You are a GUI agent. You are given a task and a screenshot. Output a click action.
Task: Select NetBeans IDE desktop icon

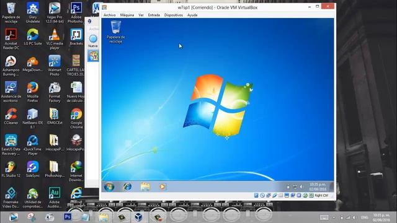[x=33, y=118]
